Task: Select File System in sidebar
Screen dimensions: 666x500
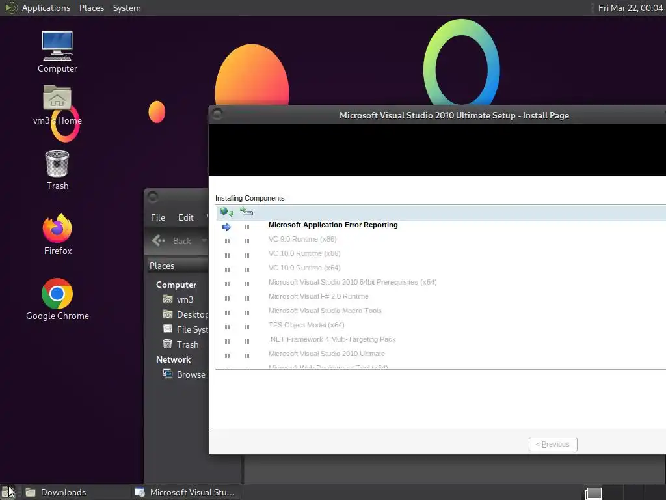Action: [x=185, y=329]
